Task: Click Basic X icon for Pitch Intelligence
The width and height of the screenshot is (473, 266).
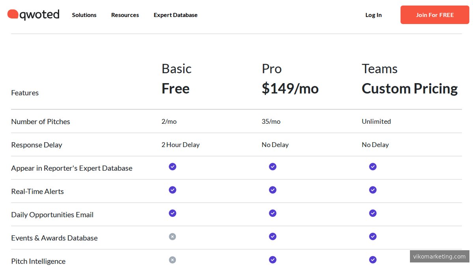Action: (x=172, y=260)
